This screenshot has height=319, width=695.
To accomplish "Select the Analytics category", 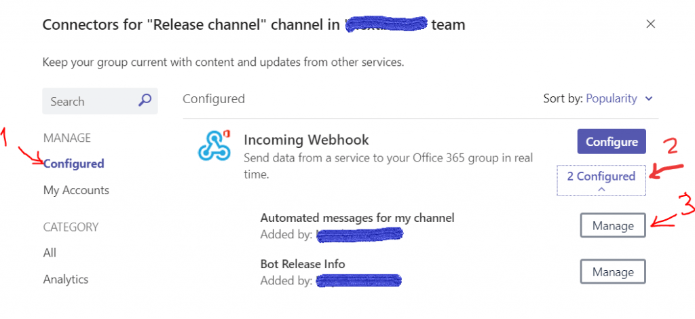I will 66,279.
